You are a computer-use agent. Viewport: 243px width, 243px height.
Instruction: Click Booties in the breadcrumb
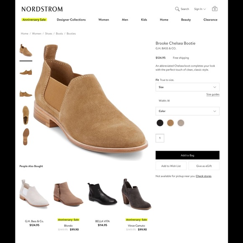pyautogui.click(x=71, y=34)
